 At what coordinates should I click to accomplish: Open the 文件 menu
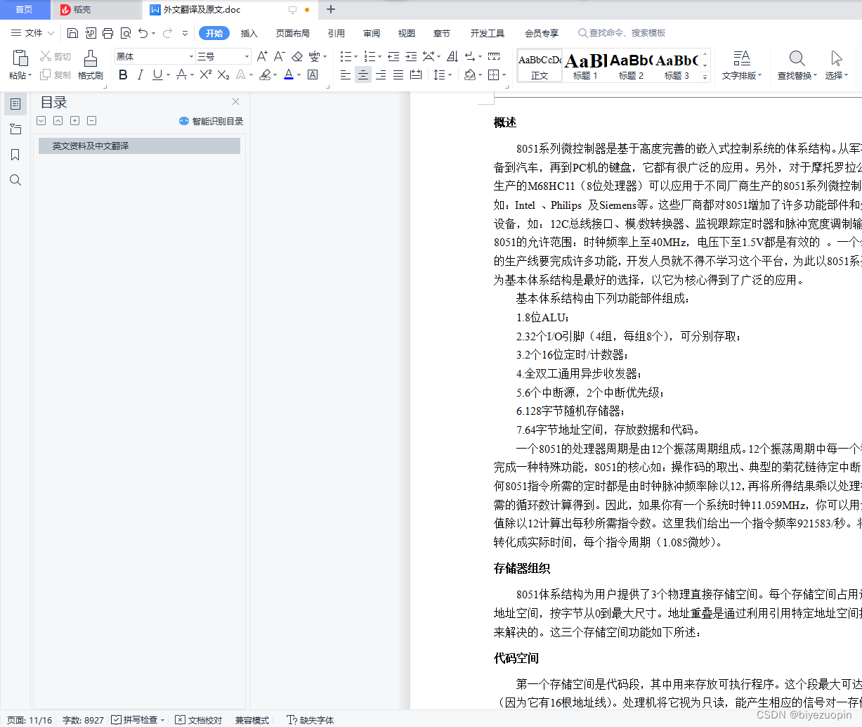point(34,32)
